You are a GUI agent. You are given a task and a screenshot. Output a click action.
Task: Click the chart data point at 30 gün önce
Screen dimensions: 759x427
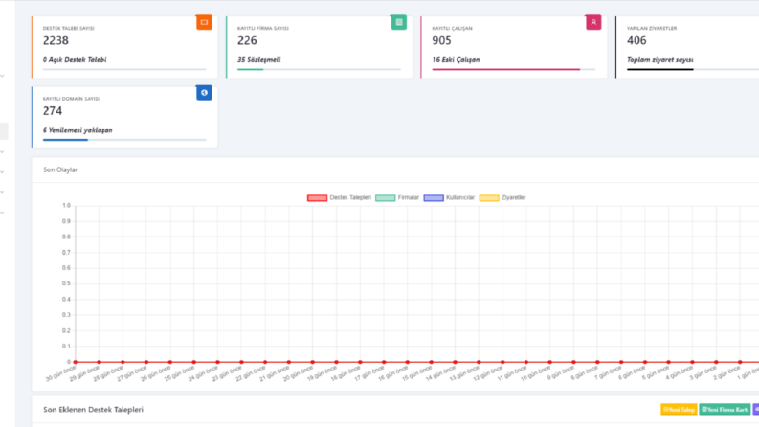[76, 362]
